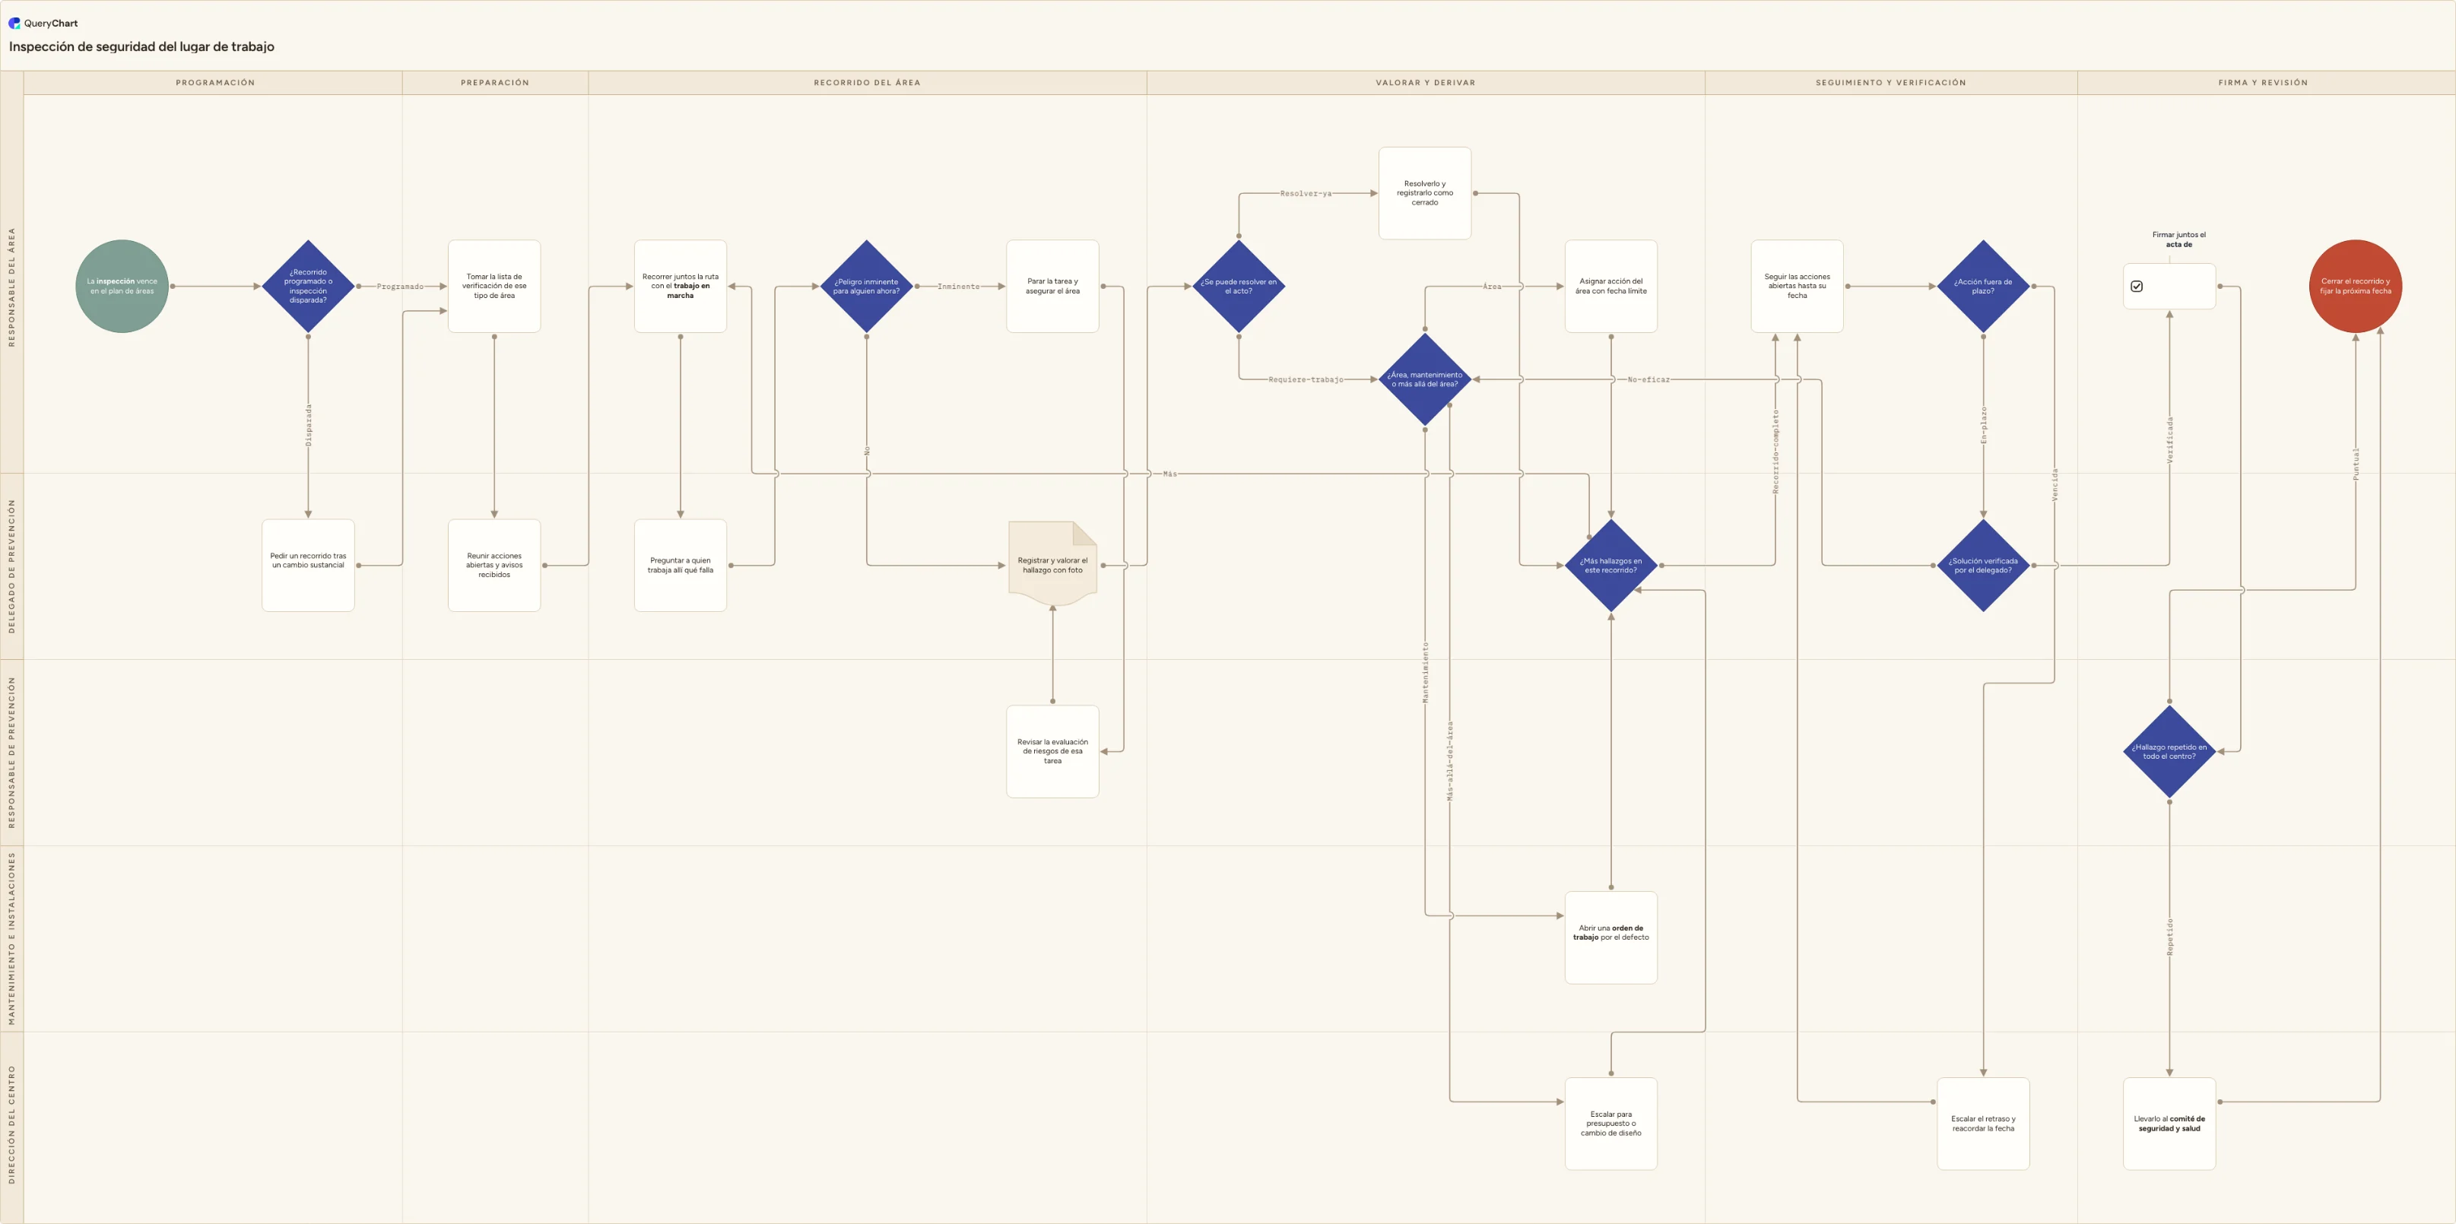
Task: Select the red end circle 'Cerrar el recorrido'
Action: [2355, 286]
